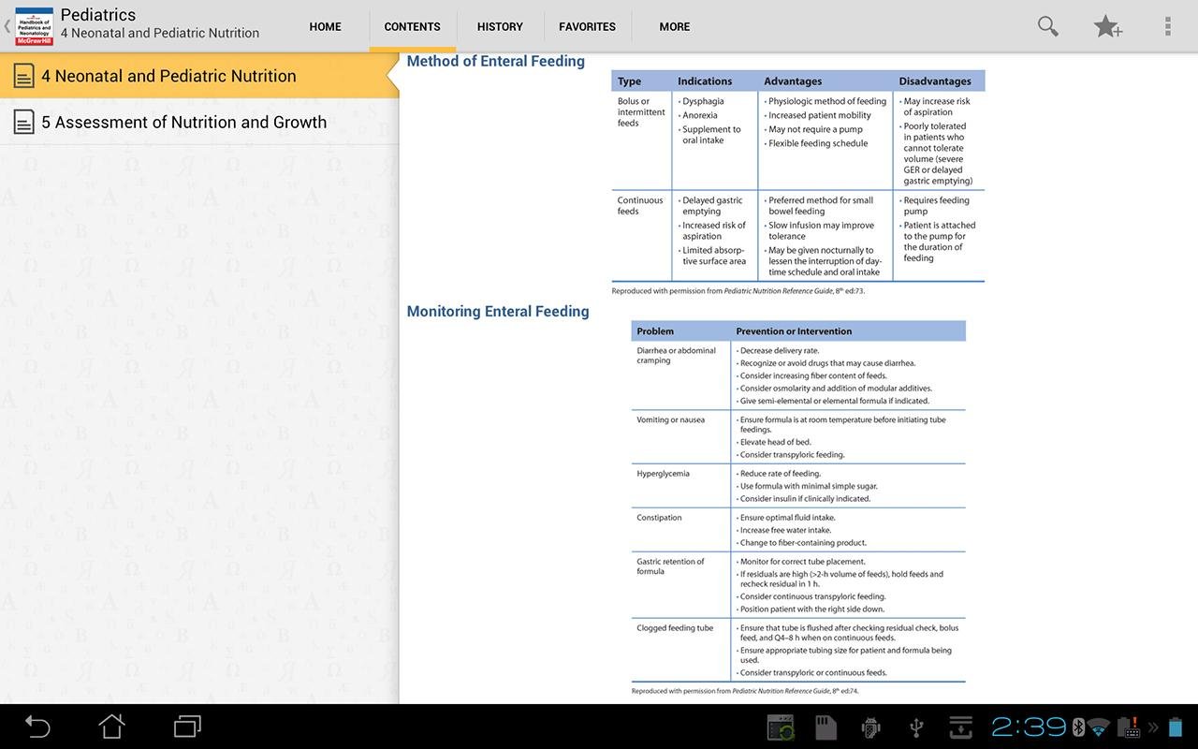Tap the Monitoring Enteral Feeding problem table

(798, 501)
